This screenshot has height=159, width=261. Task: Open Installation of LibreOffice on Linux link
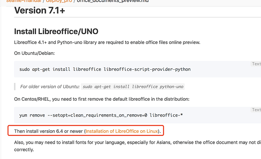tap(122, 131)
